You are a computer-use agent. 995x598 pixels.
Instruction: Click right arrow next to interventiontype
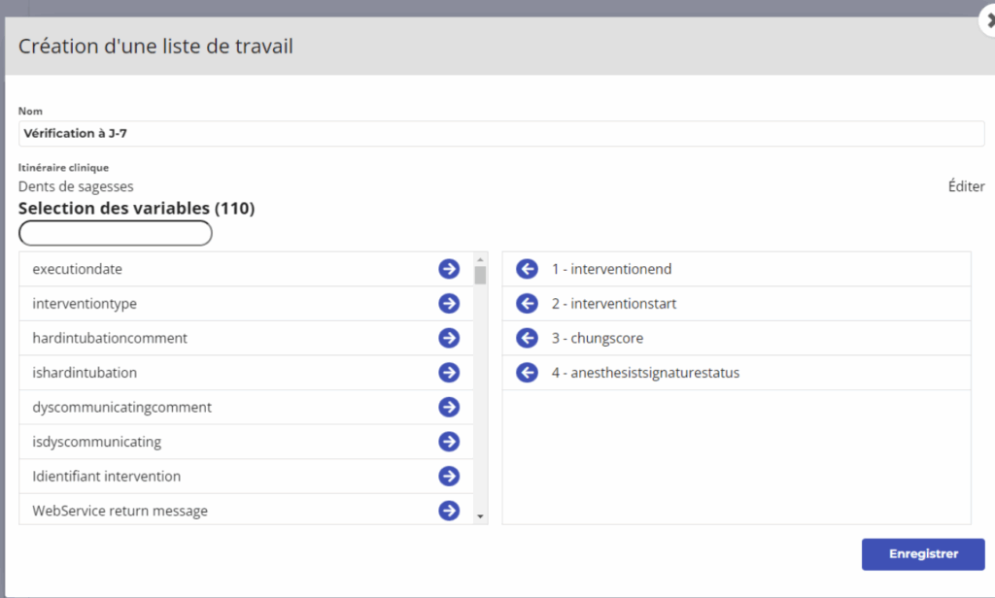click(x=449, y=304)
